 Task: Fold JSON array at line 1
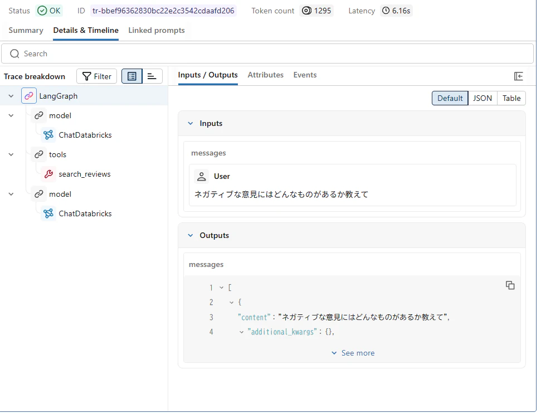(x=222, y=288)
